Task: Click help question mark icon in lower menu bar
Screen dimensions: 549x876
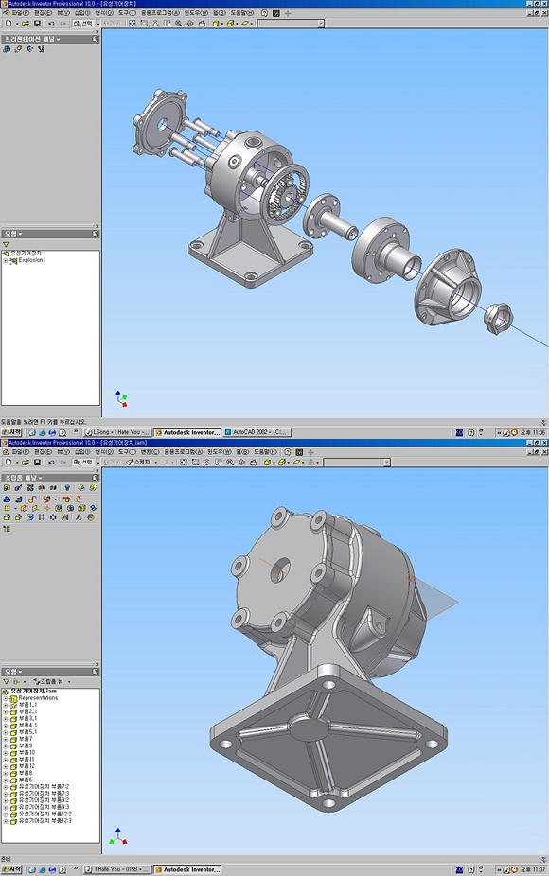Action: [288, 451]
